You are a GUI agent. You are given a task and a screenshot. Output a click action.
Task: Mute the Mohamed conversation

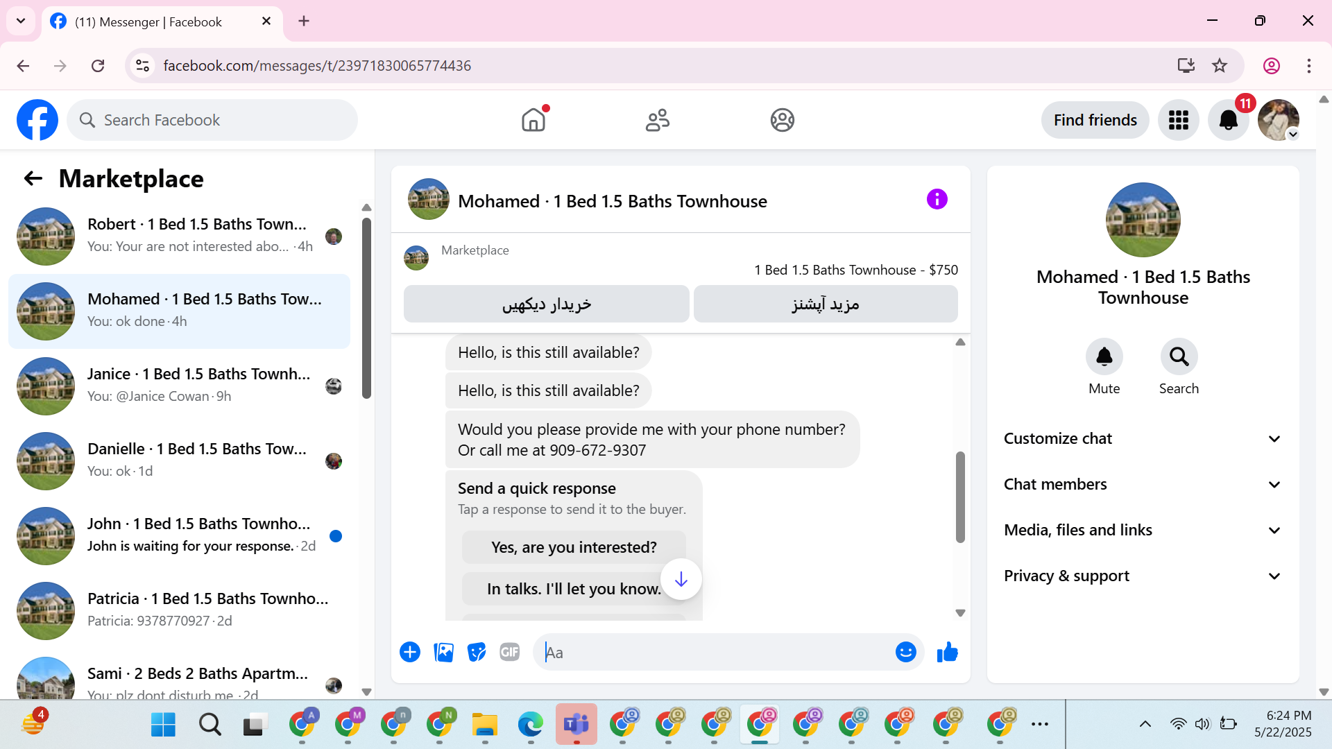(x=1104, y=356)
